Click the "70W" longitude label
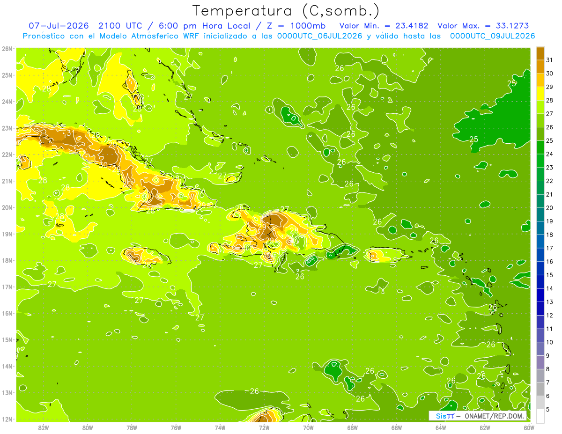This screenshot has width=562, height=434. pos(308,427)
